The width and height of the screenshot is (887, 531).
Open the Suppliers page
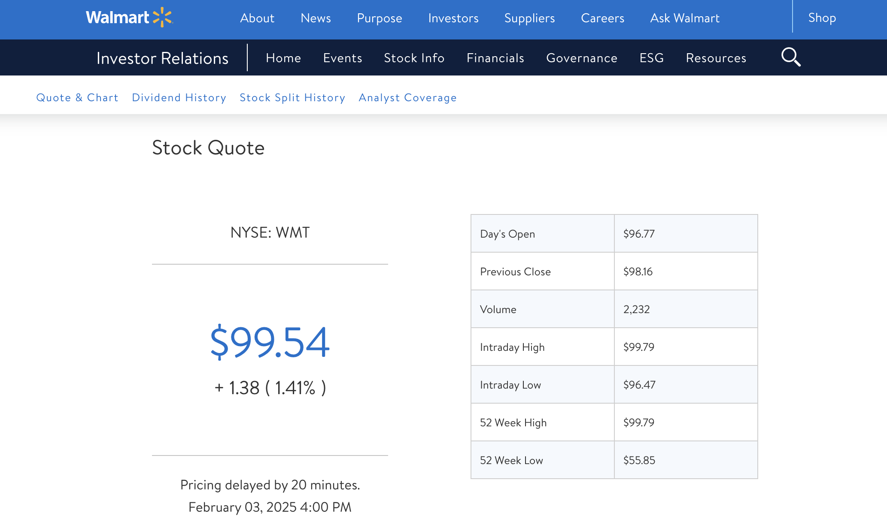coord(529,18)
